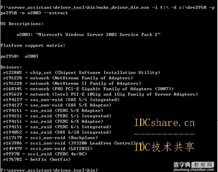Click the OS Descriptions heading
Image resolution: width=218 pixels, height=172 pixels.
[x=22, y=24]
